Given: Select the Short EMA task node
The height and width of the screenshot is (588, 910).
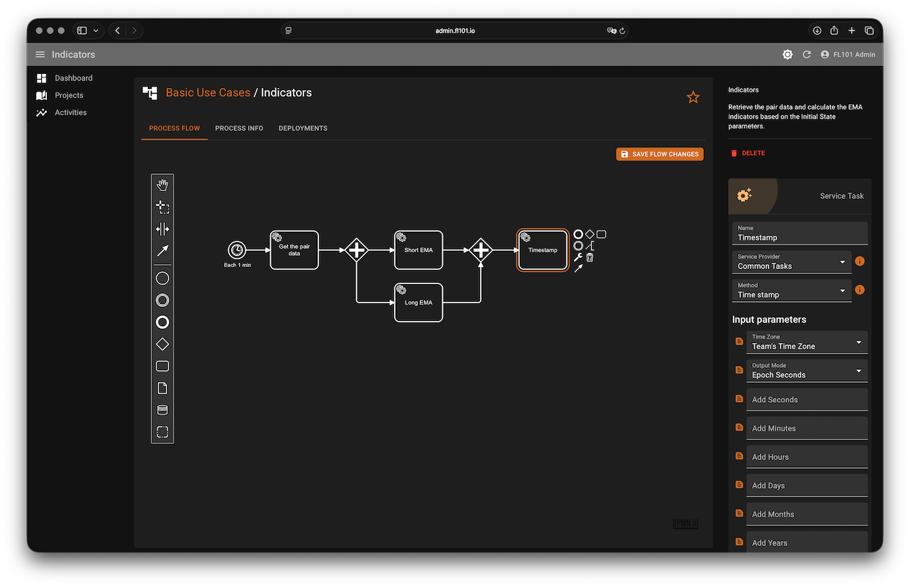Looking at the screenshot, I should [x=419, y=250].
